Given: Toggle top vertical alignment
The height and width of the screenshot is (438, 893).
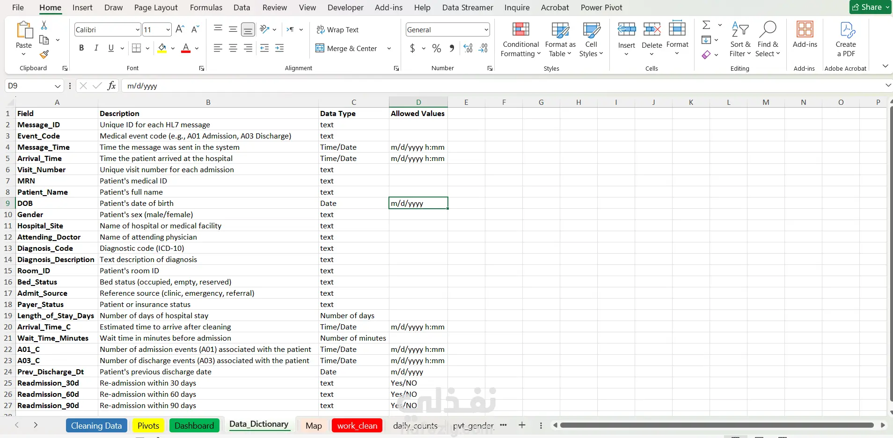Looking at the screenshot, I should click(x=218, y=29).
